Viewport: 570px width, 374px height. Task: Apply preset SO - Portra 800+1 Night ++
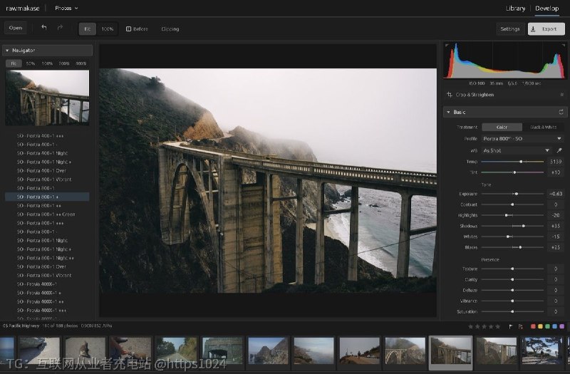[47, 258]
